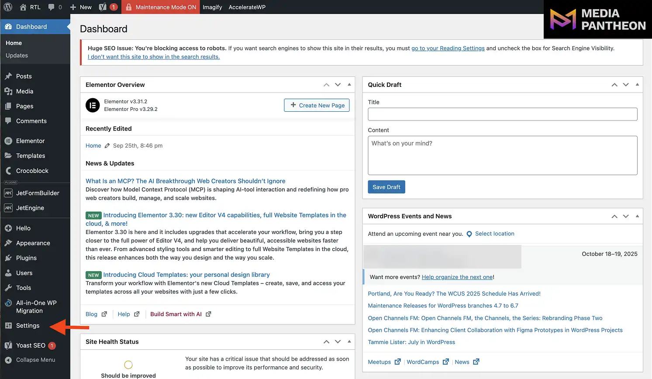Move Elementor Overview widget up
Viewport: 652px width, 379px height.
[326, 85]
